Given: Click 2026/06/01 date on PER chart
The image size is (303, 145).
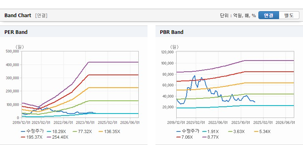Looking at the screenshot, I should 130,123.
